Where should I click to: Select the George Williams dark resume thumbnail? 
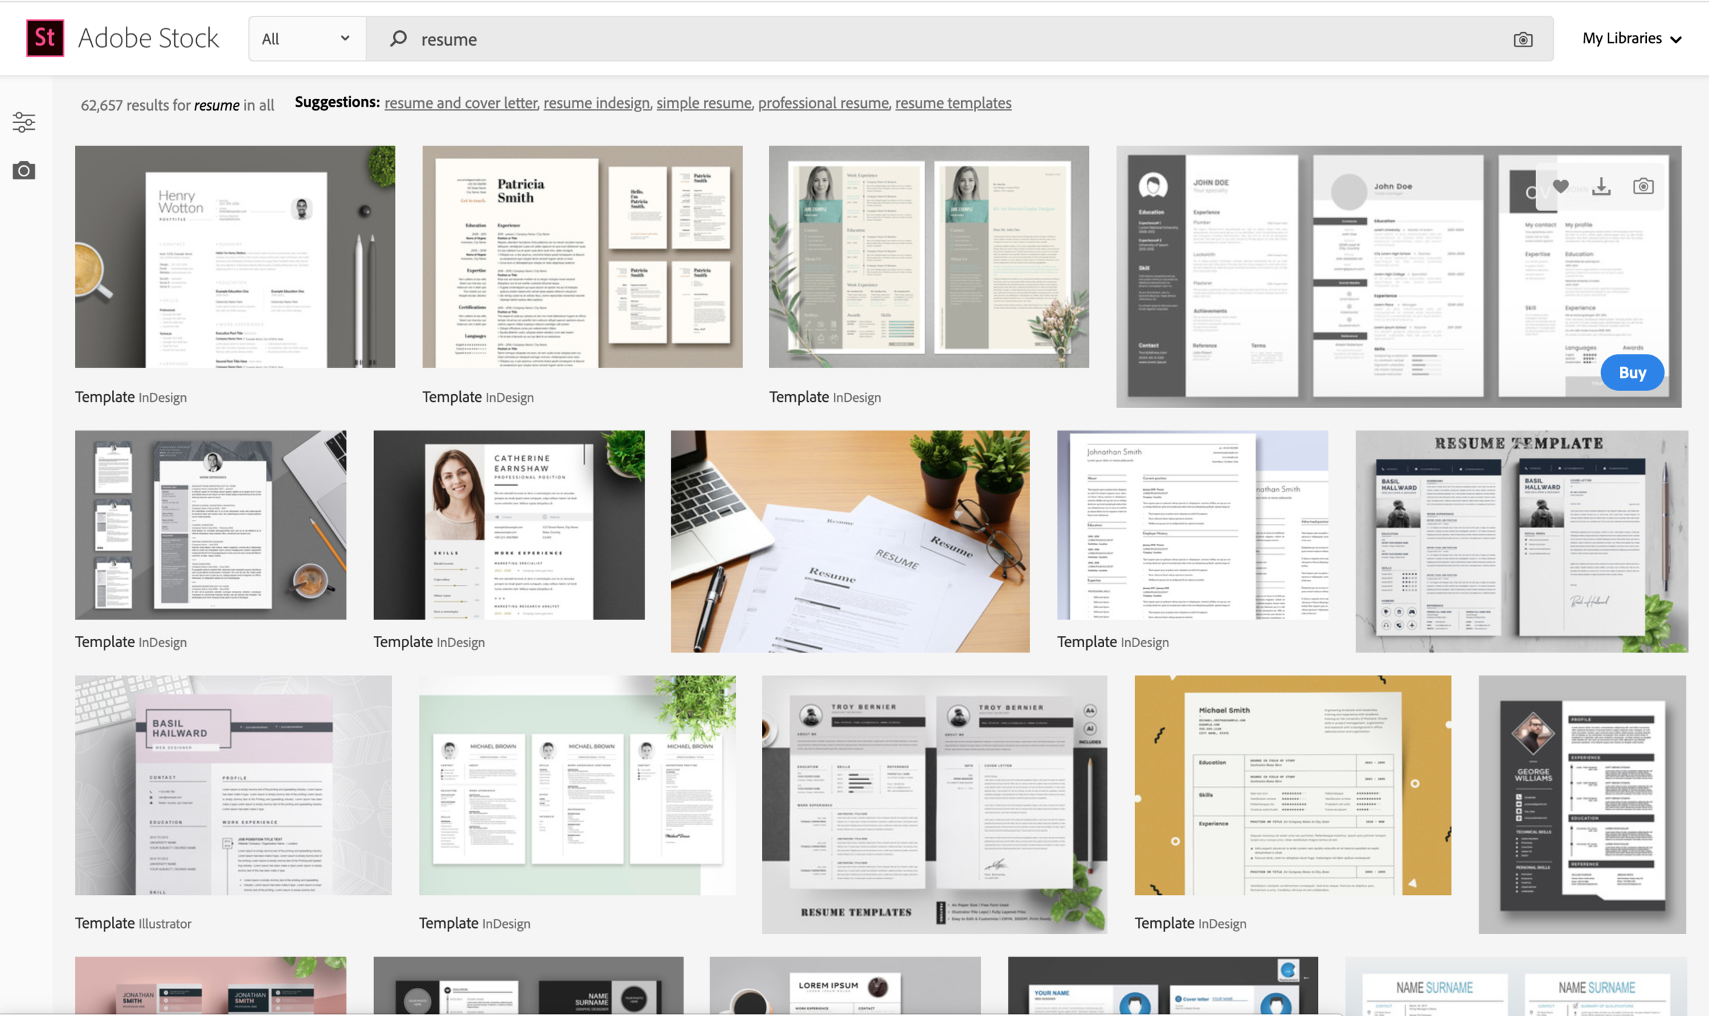1582,804
